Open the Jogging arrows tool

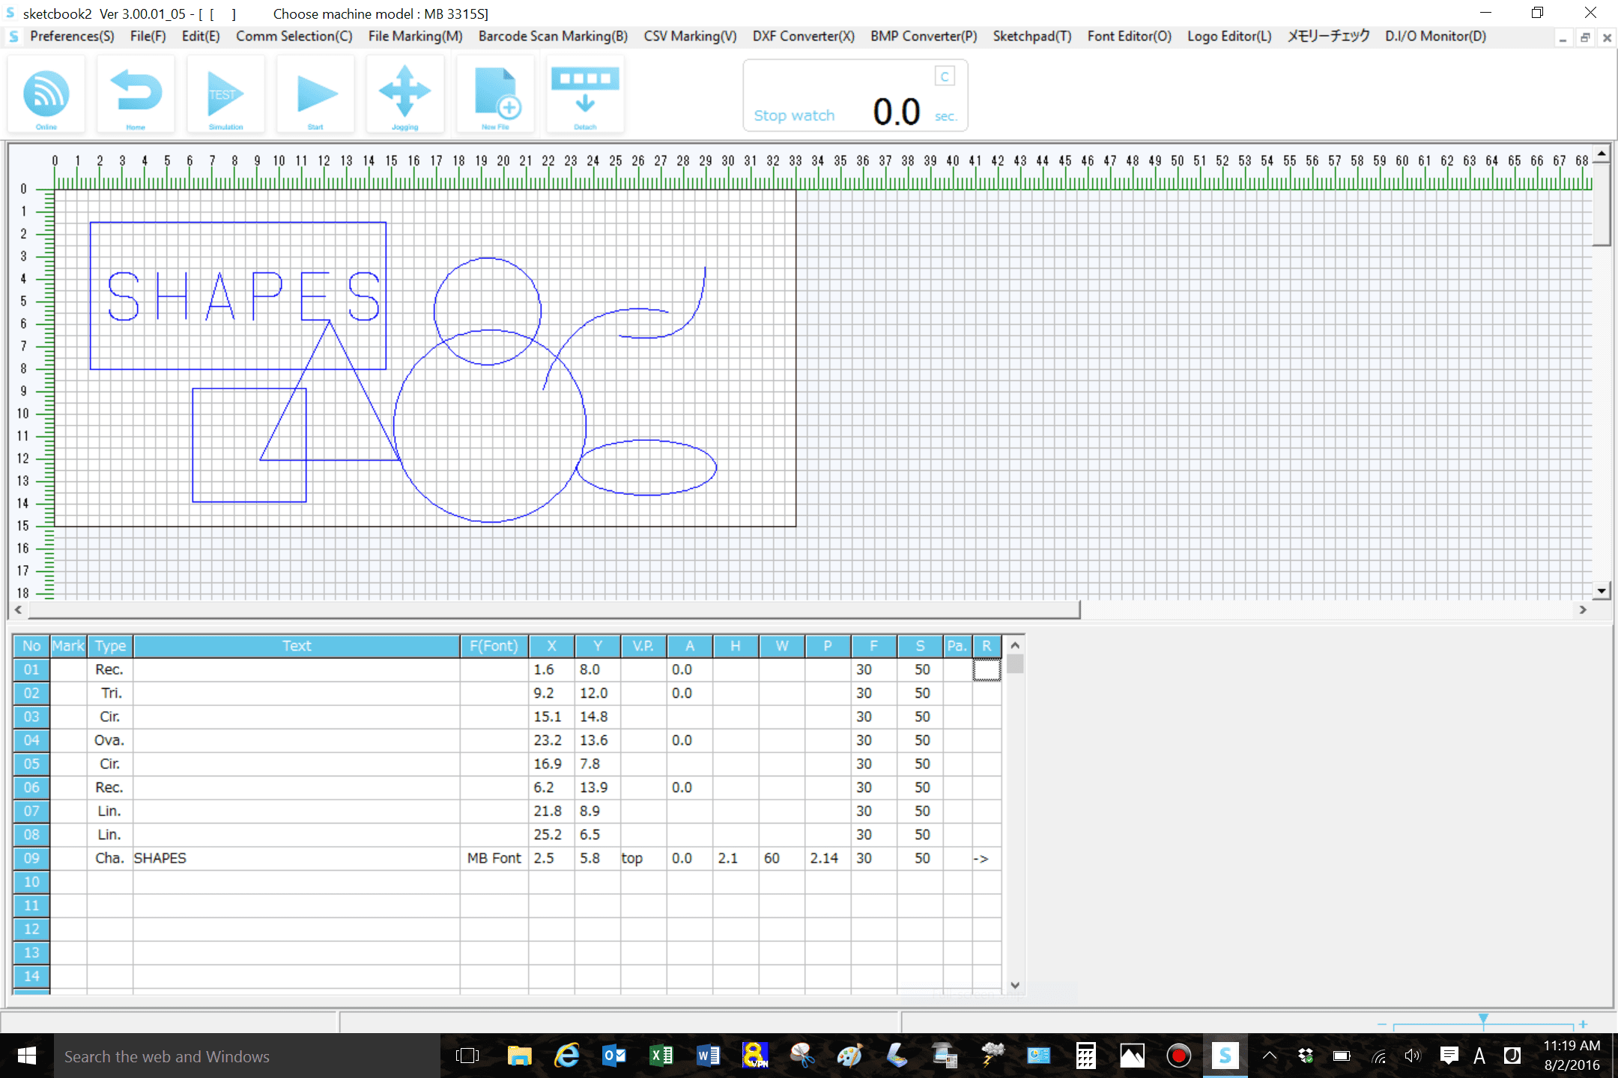[405, 95]
